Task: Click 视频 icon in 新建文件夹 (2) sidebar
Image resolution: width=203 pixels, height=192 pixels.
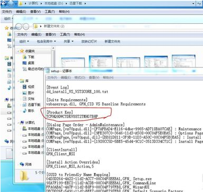Action: coord(25,87)
